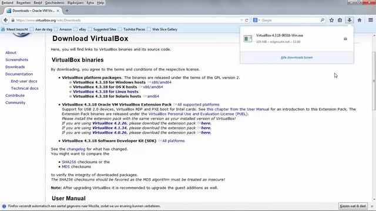
Task: Open the Aan de slag bookmark
Action: coord(41,29)
